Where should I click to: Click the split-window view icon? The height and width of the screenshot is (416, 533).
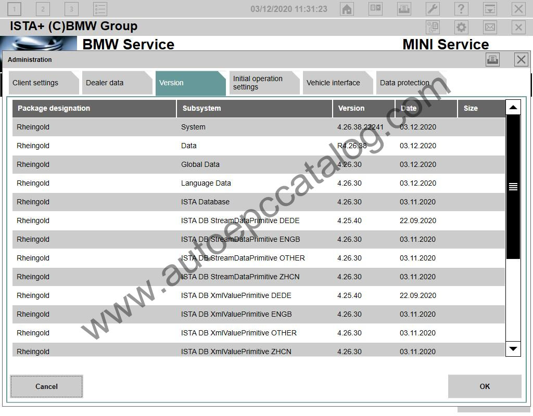tap(375, 9)
